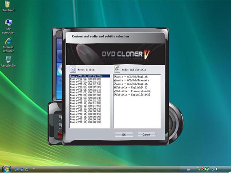This screenshot has height=173, width=231.
Task: Disable Subtitle Espanol[width] option
Action: (x=115, y=95)
